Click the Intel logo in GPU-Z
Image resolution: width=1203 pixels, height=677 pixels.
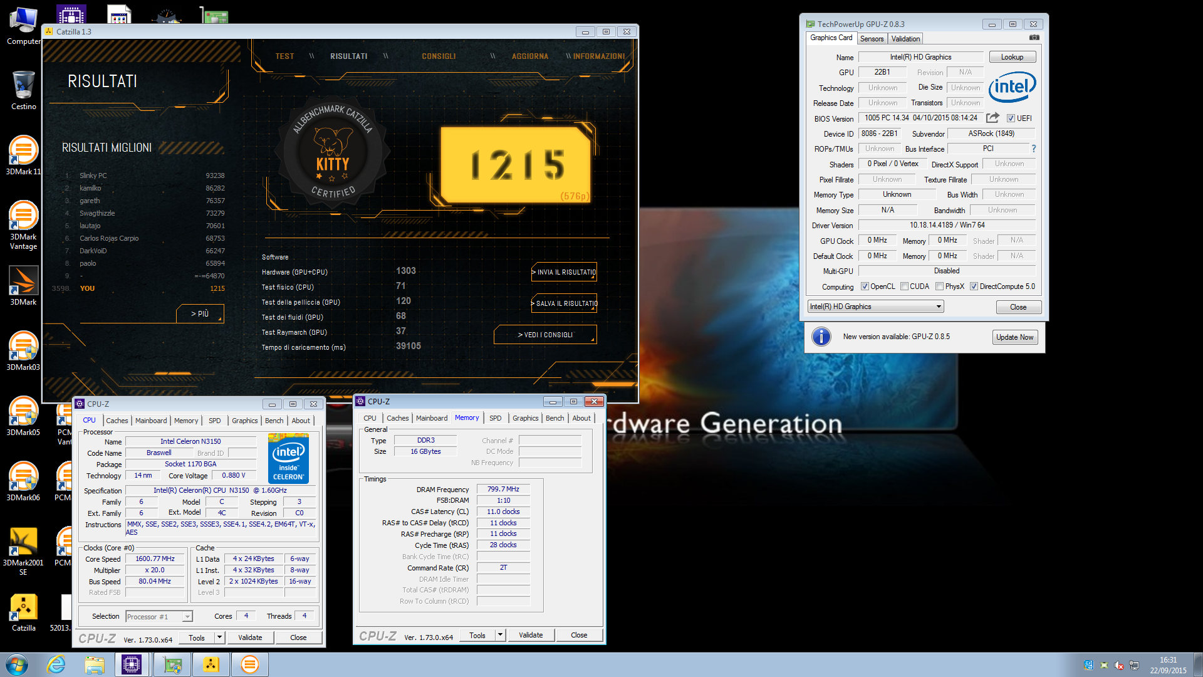[x=1012, y=87]
